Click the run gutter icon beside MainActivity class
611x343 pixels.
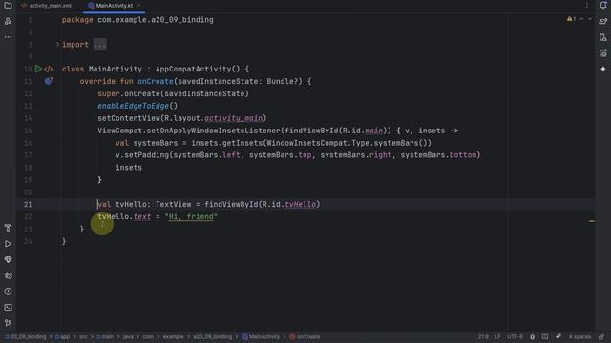(38, 69)
